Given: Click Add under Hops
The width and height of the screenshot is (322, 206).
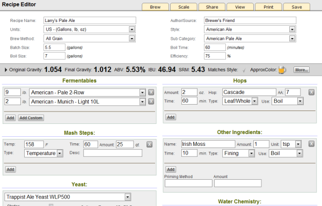Looking at the screenshot, I should point(171,117).
